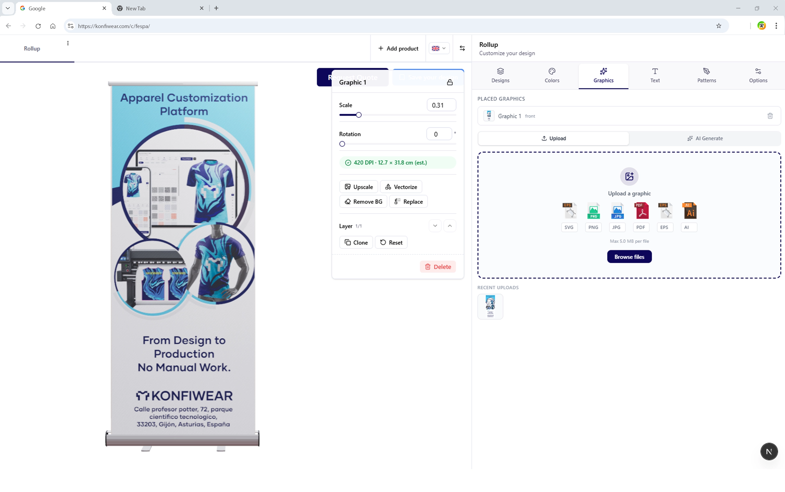Click the PDF file type icon

point(641,211)
